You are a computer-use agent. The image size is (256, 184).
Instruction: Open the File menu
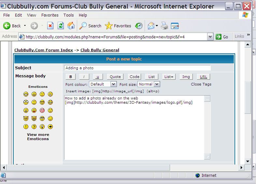coord(7,15)
